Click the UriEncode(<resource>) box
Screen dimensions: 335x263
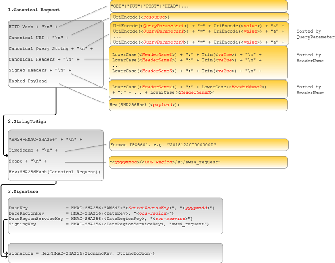click(x=198, y=17)
